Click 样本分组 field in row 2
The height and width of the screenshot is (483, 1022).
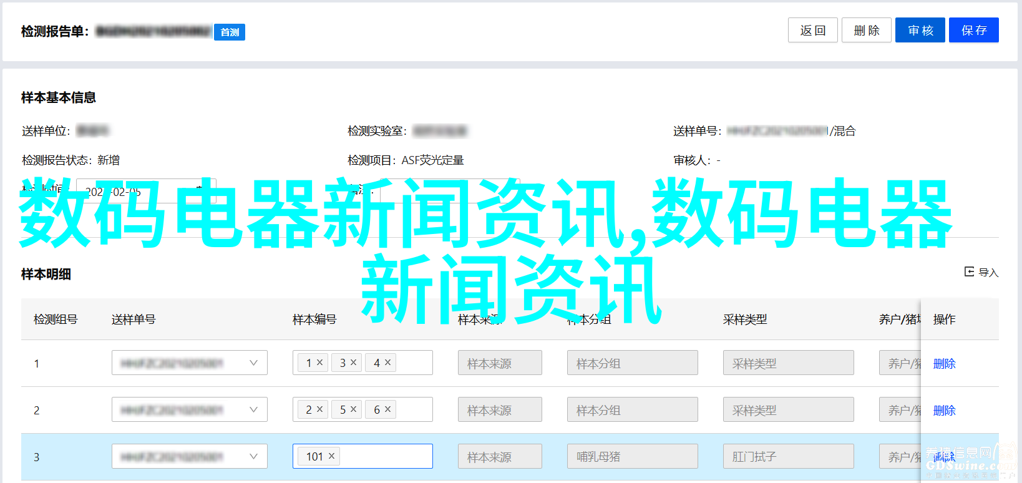(633, 409)
